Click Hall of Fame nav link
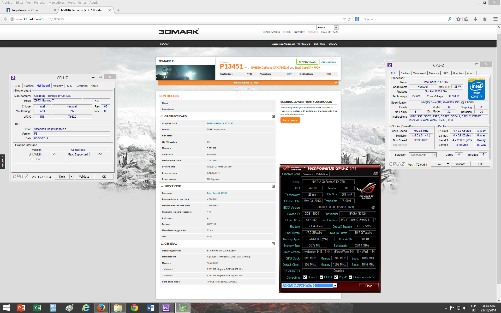 pos(330,32)
